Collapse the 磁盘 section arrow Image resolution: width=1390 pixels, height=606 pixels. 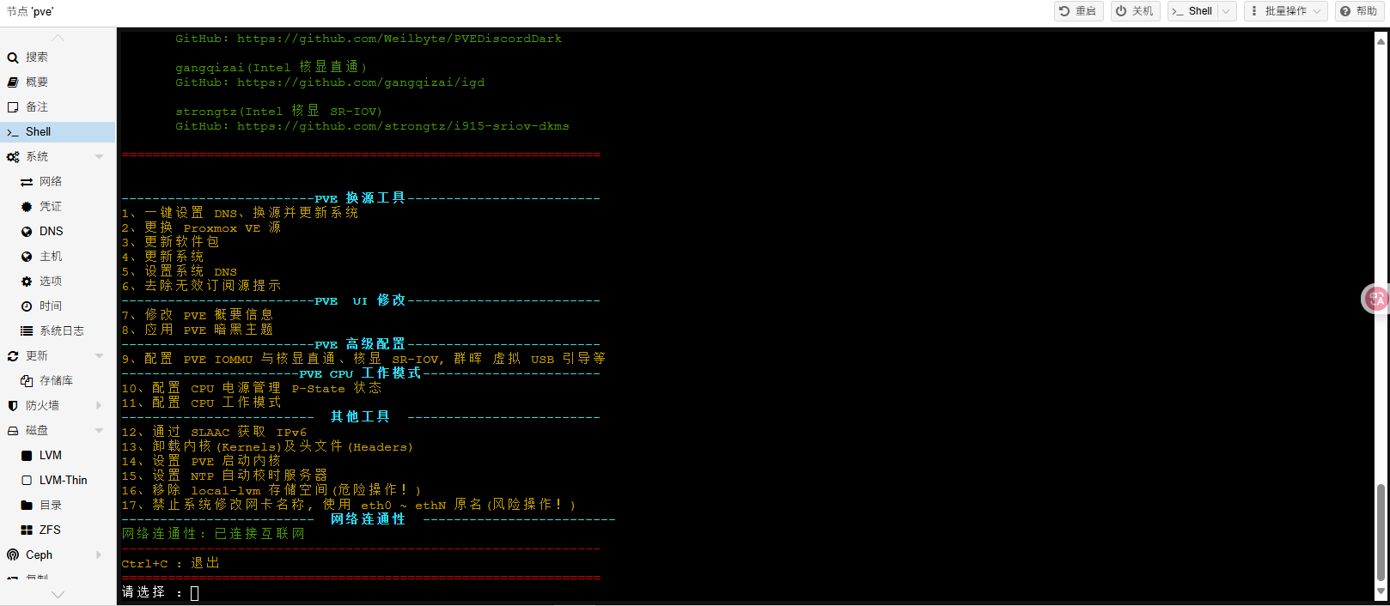pos(99,431)
